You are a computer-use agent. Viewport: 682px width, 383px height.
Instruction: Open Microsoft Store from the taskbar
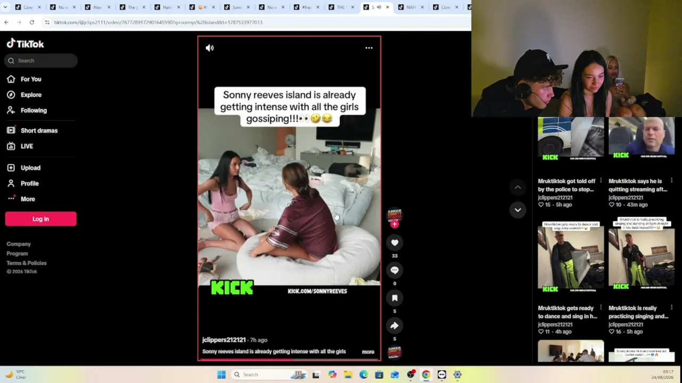click(379, 374)
